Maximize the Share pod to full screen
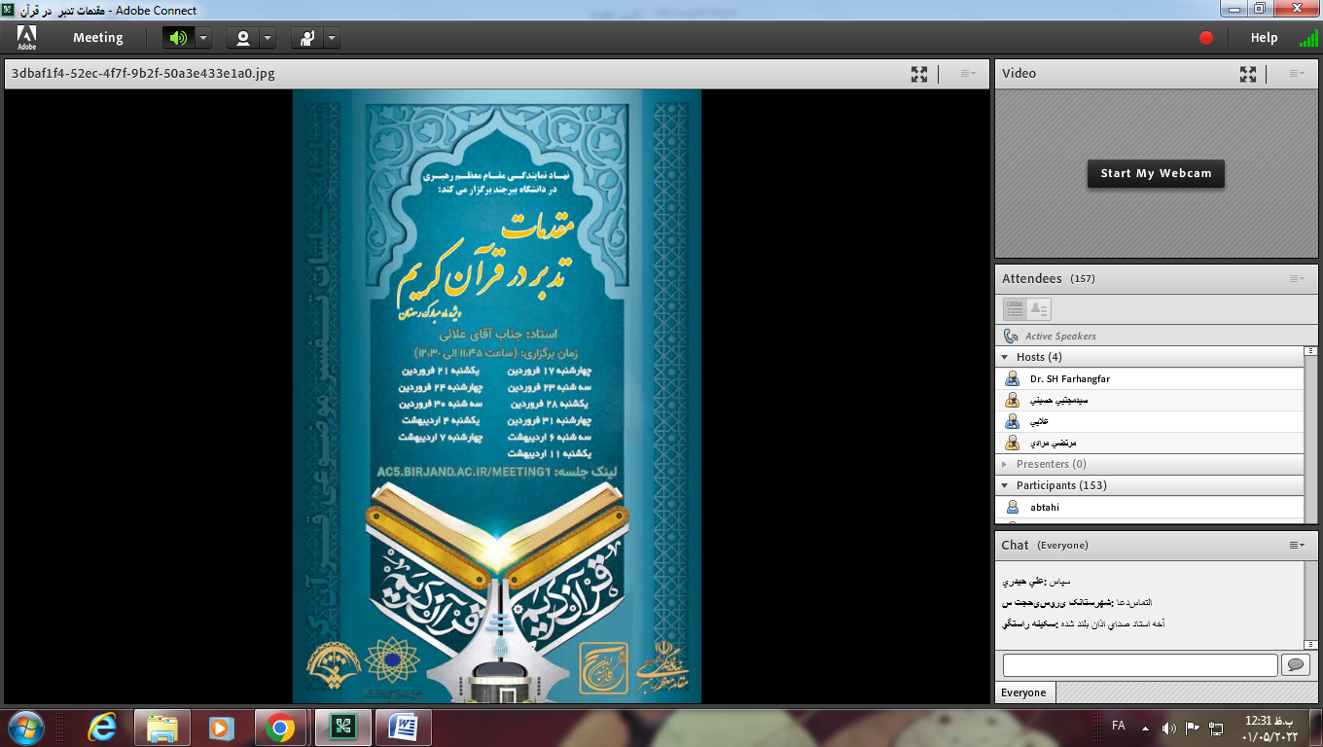This screenshot has width=1323, height=747. [x=918, y=74]
